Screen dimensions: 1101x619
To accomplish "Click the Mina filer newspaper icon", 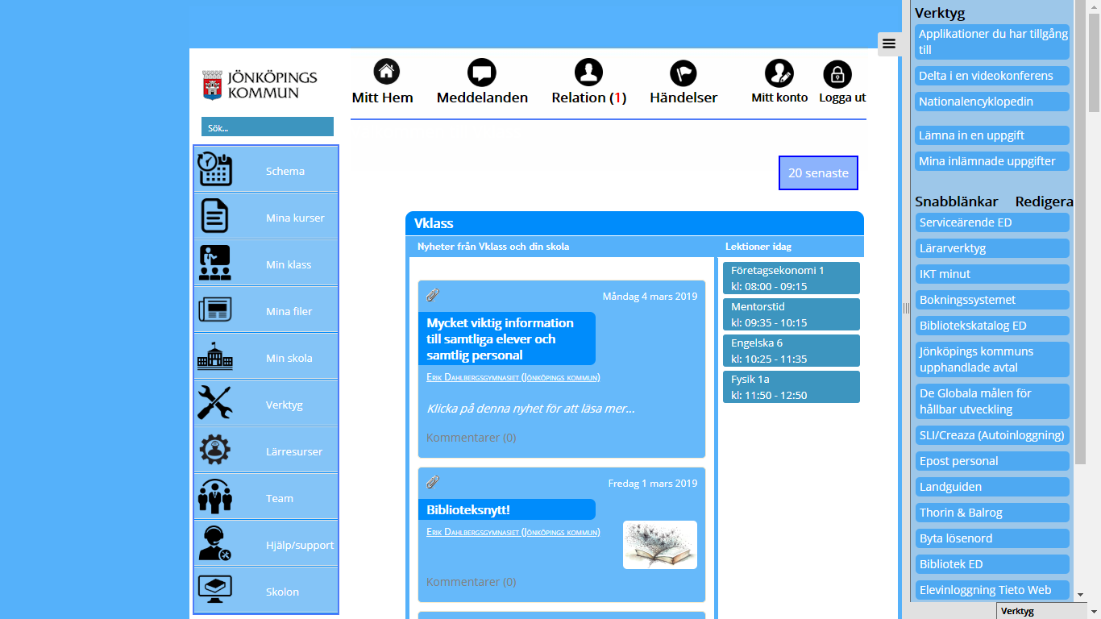I will (x=214, y=309).
